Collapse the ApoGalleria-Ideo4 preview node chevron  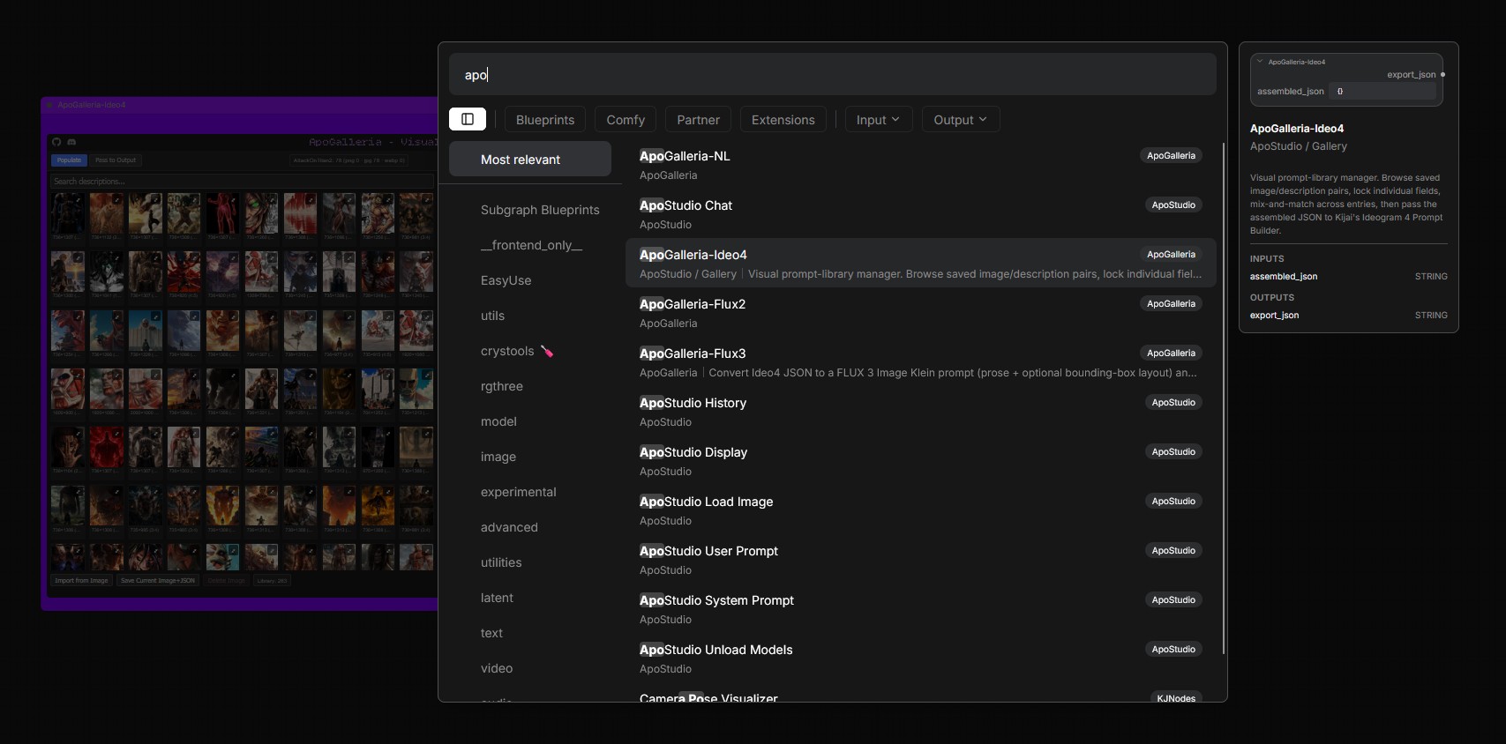[1260, 62]
